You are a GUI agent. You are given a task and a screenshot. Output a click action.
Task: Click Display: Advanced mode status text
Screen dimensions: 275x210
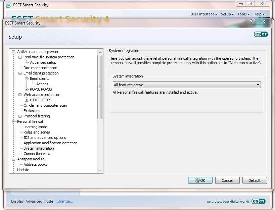(32, 201)
